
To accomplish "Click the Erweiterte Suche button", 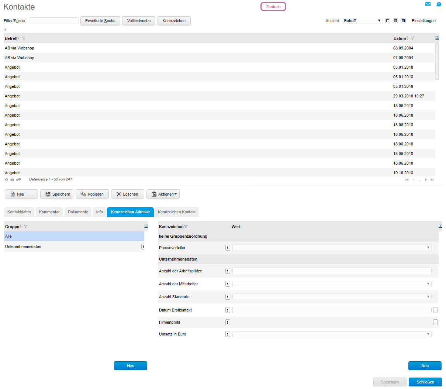I will point(100,21).
